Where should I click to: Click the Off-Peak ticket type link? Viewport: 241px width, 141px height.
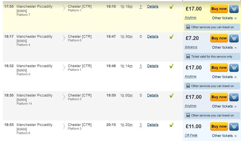coord(191,135)
